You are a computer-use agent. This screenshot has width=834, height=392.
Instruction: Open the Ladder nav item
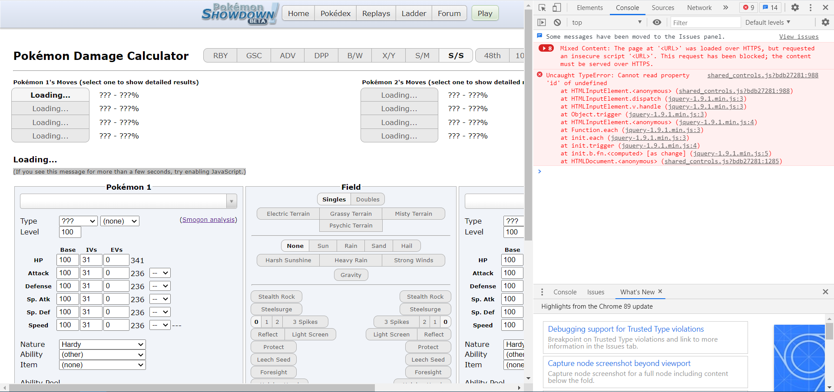tap(414, 13)
